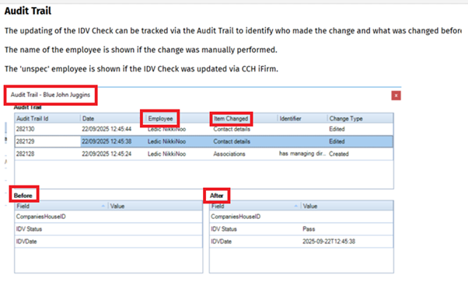Click Edited in row 282129

(x=337, y=141)
